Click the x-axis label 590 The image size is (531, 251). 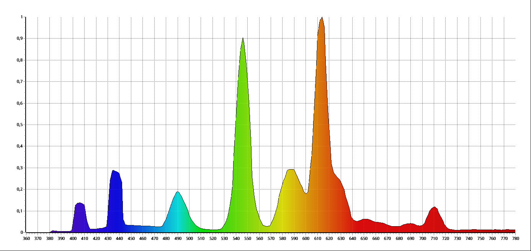[x=294, y=239]
